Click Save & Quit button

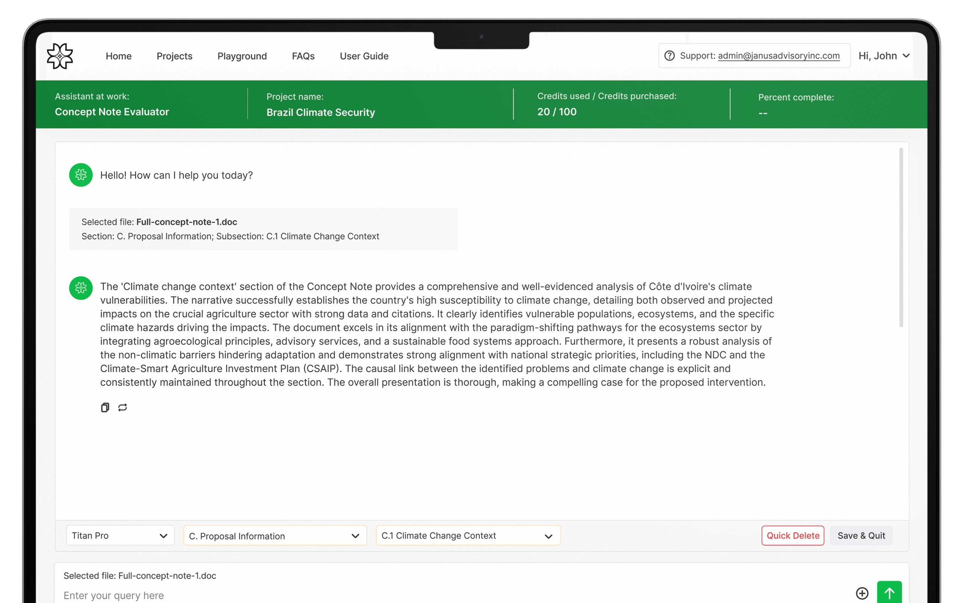(861, 535)
